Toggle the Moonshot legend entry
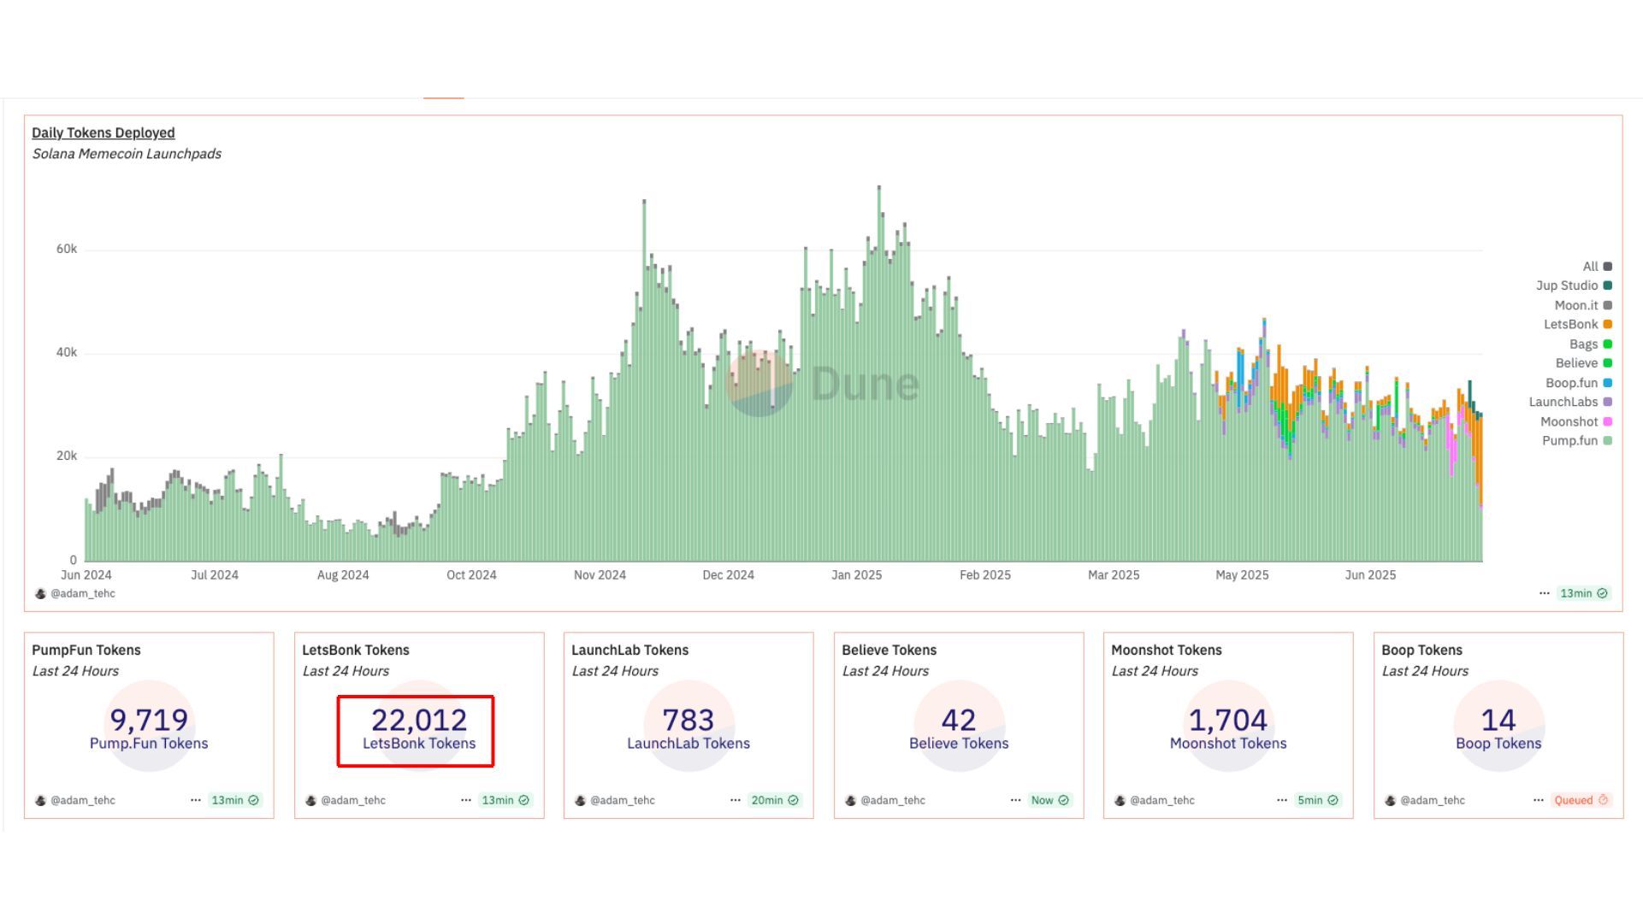1643x924 pixels. pos(1576,421)
